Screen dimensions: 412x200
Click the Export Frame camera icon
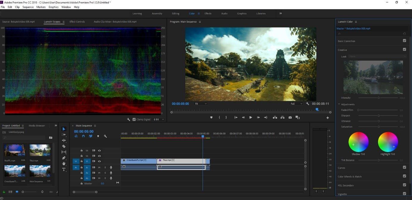tap(290, 117)
